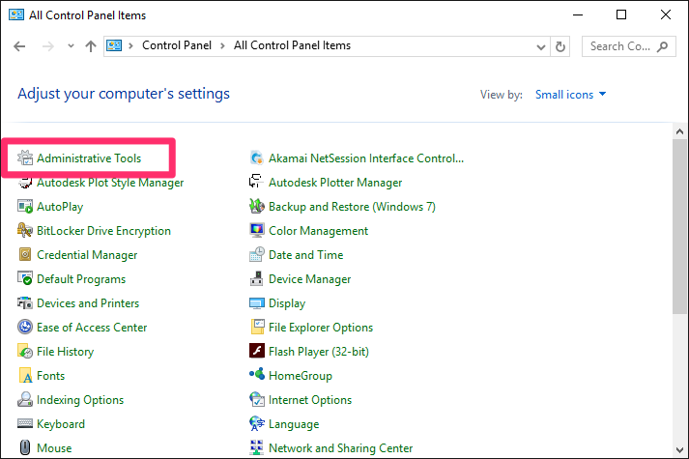The height and width of the screenshot is (459, 689).
Task: Click the Default Programs icon
Action: (25, 278)
